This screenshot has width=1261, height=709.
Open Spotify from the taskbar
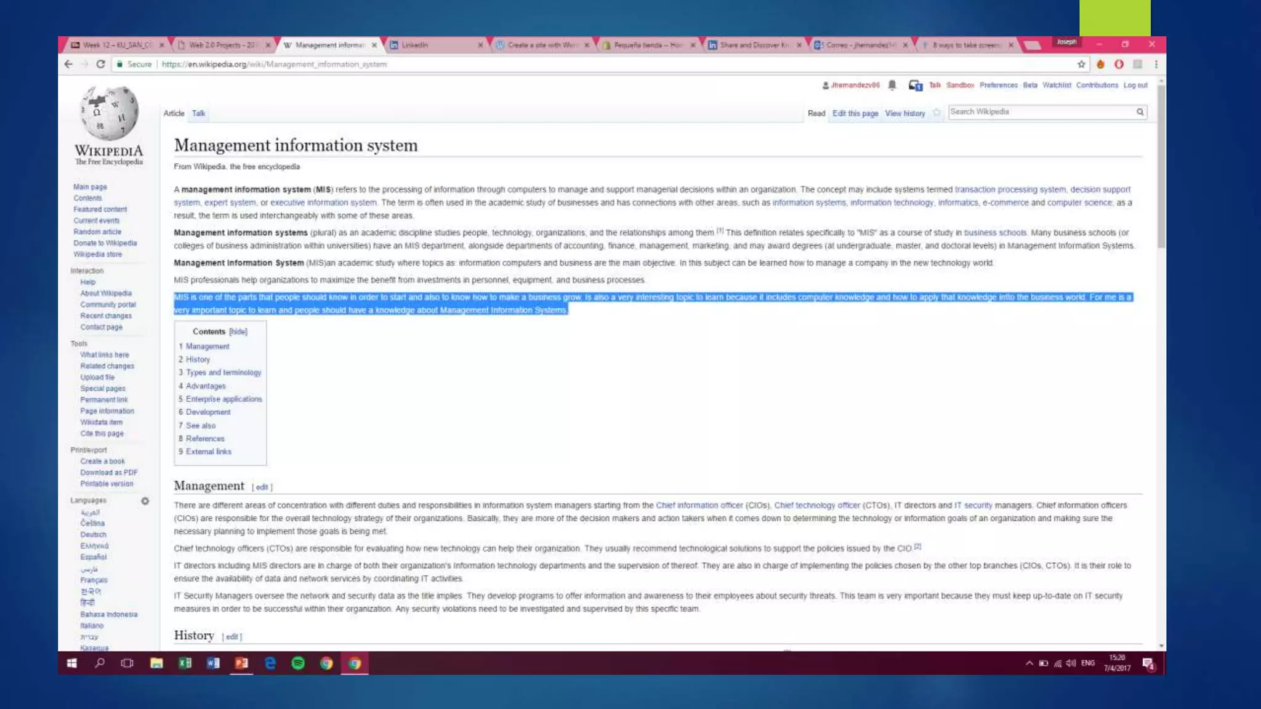(x=298, y=663)
